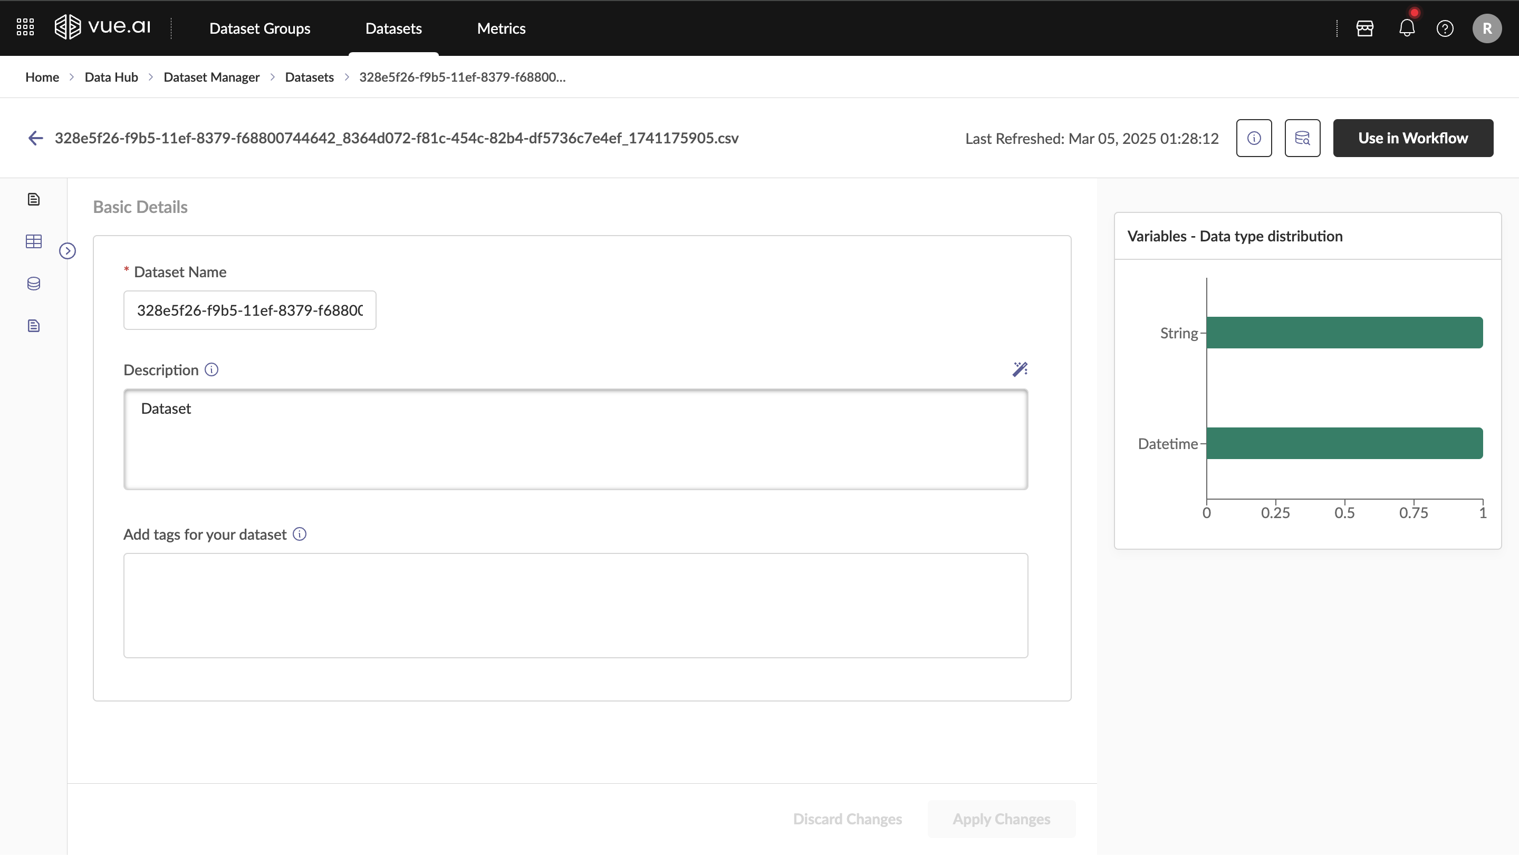Expand the sidebar with arrow toggle
1519x857 pixels.
(67, 251)
